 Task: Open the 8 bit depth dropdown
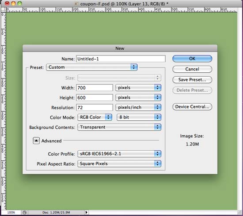coord(139,117)
